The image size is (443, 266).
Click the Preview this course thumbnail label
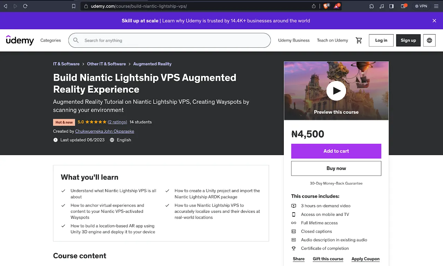[336, 112]
